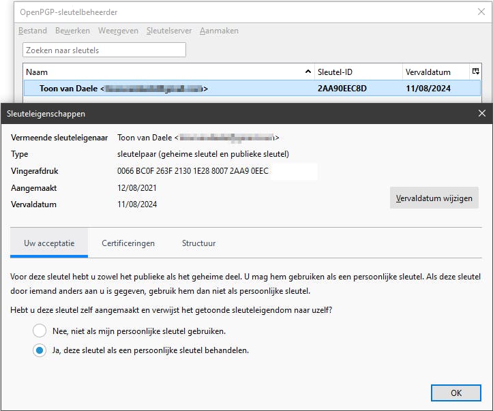Select the Uw acceptatie tab

[49, 243]
